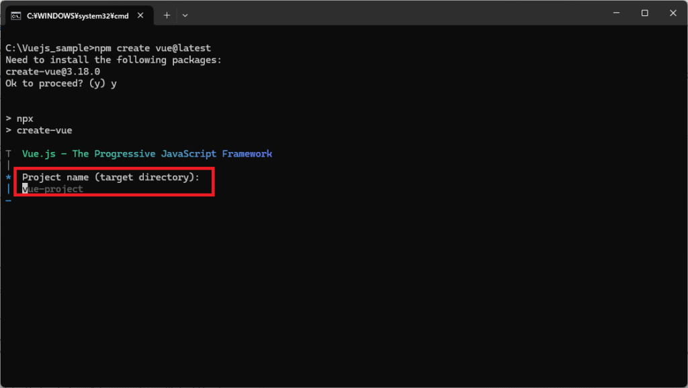688x388 pixels.
Task: Select the C:\WINDOWS\system32\cmd tab title
Action: point(77,15)
